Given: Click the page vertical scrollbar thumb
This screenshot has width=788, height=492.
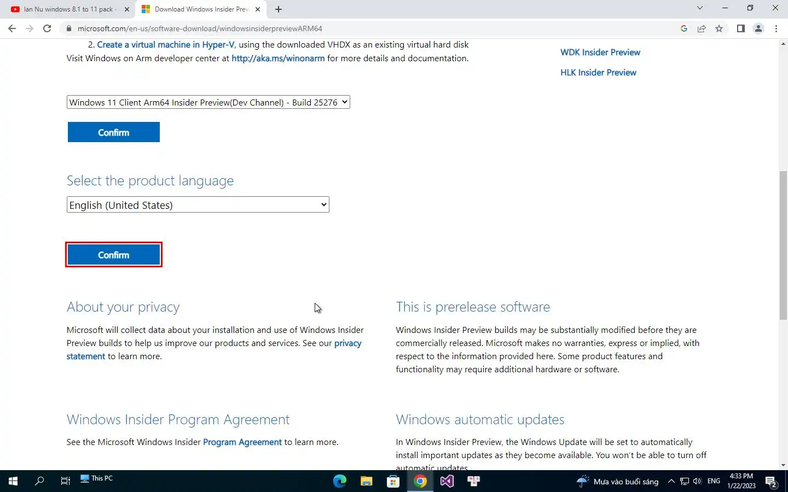Looking at the screenshot, I should pyautogui.click(x=783, y=245).
